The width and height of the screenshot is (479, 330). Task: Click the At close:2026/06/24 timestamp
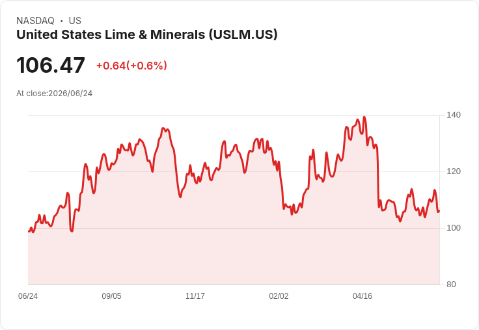click(x=55, y=94)
